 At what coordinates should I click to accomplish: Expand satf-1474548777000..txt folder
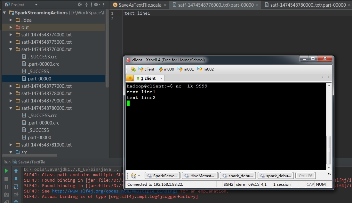[x=11, y=86]
